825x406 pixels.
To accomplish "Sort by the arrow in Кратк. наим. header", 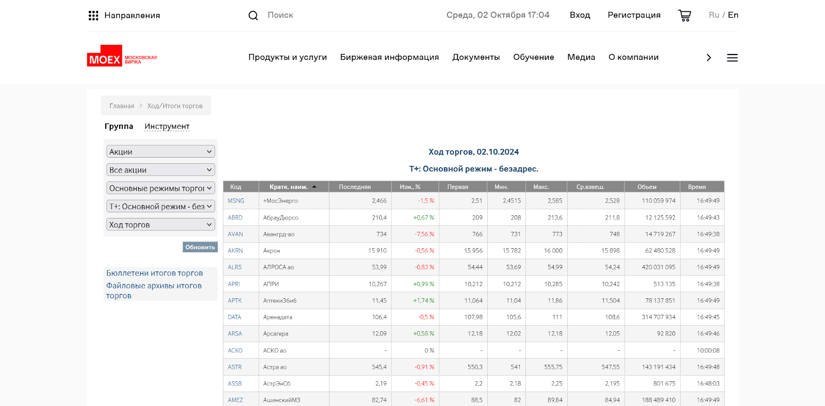I will coord(314,187).
